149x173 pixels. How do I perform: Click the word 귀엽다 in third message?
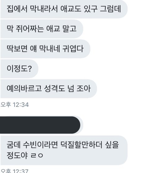coord(73,49)
